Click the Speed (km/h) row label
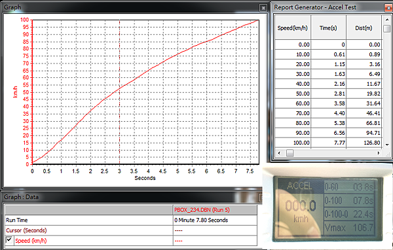This screenshot has width=393, height=250. [x=31, y=241]
